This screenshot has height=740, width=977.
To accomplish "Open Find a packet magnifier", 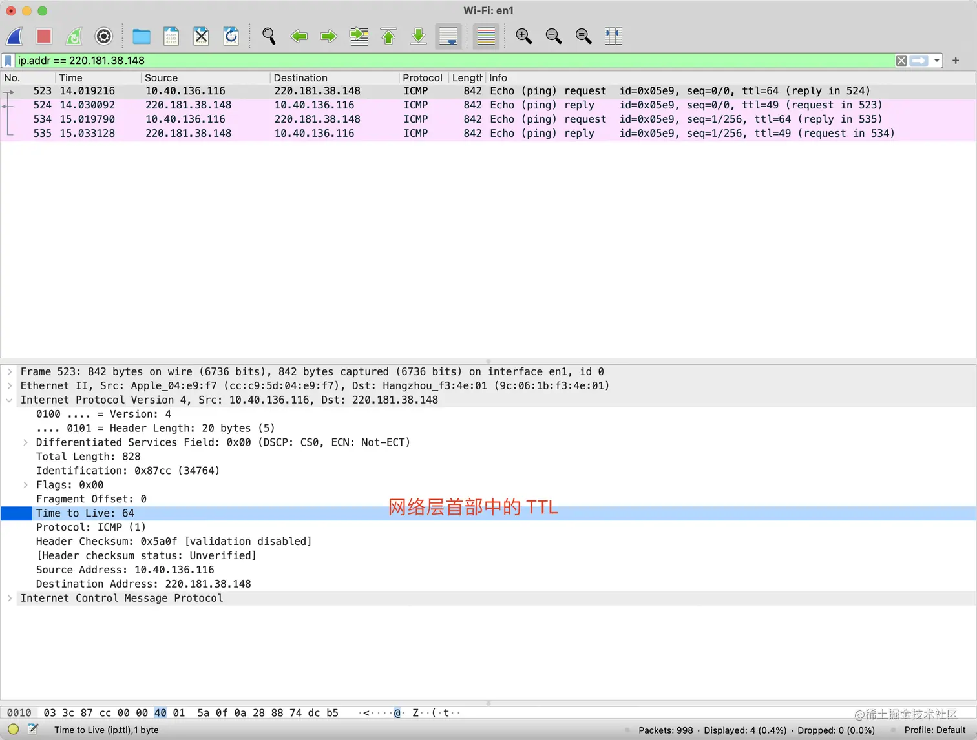I will pyautogui.click(x=269, y=36).
